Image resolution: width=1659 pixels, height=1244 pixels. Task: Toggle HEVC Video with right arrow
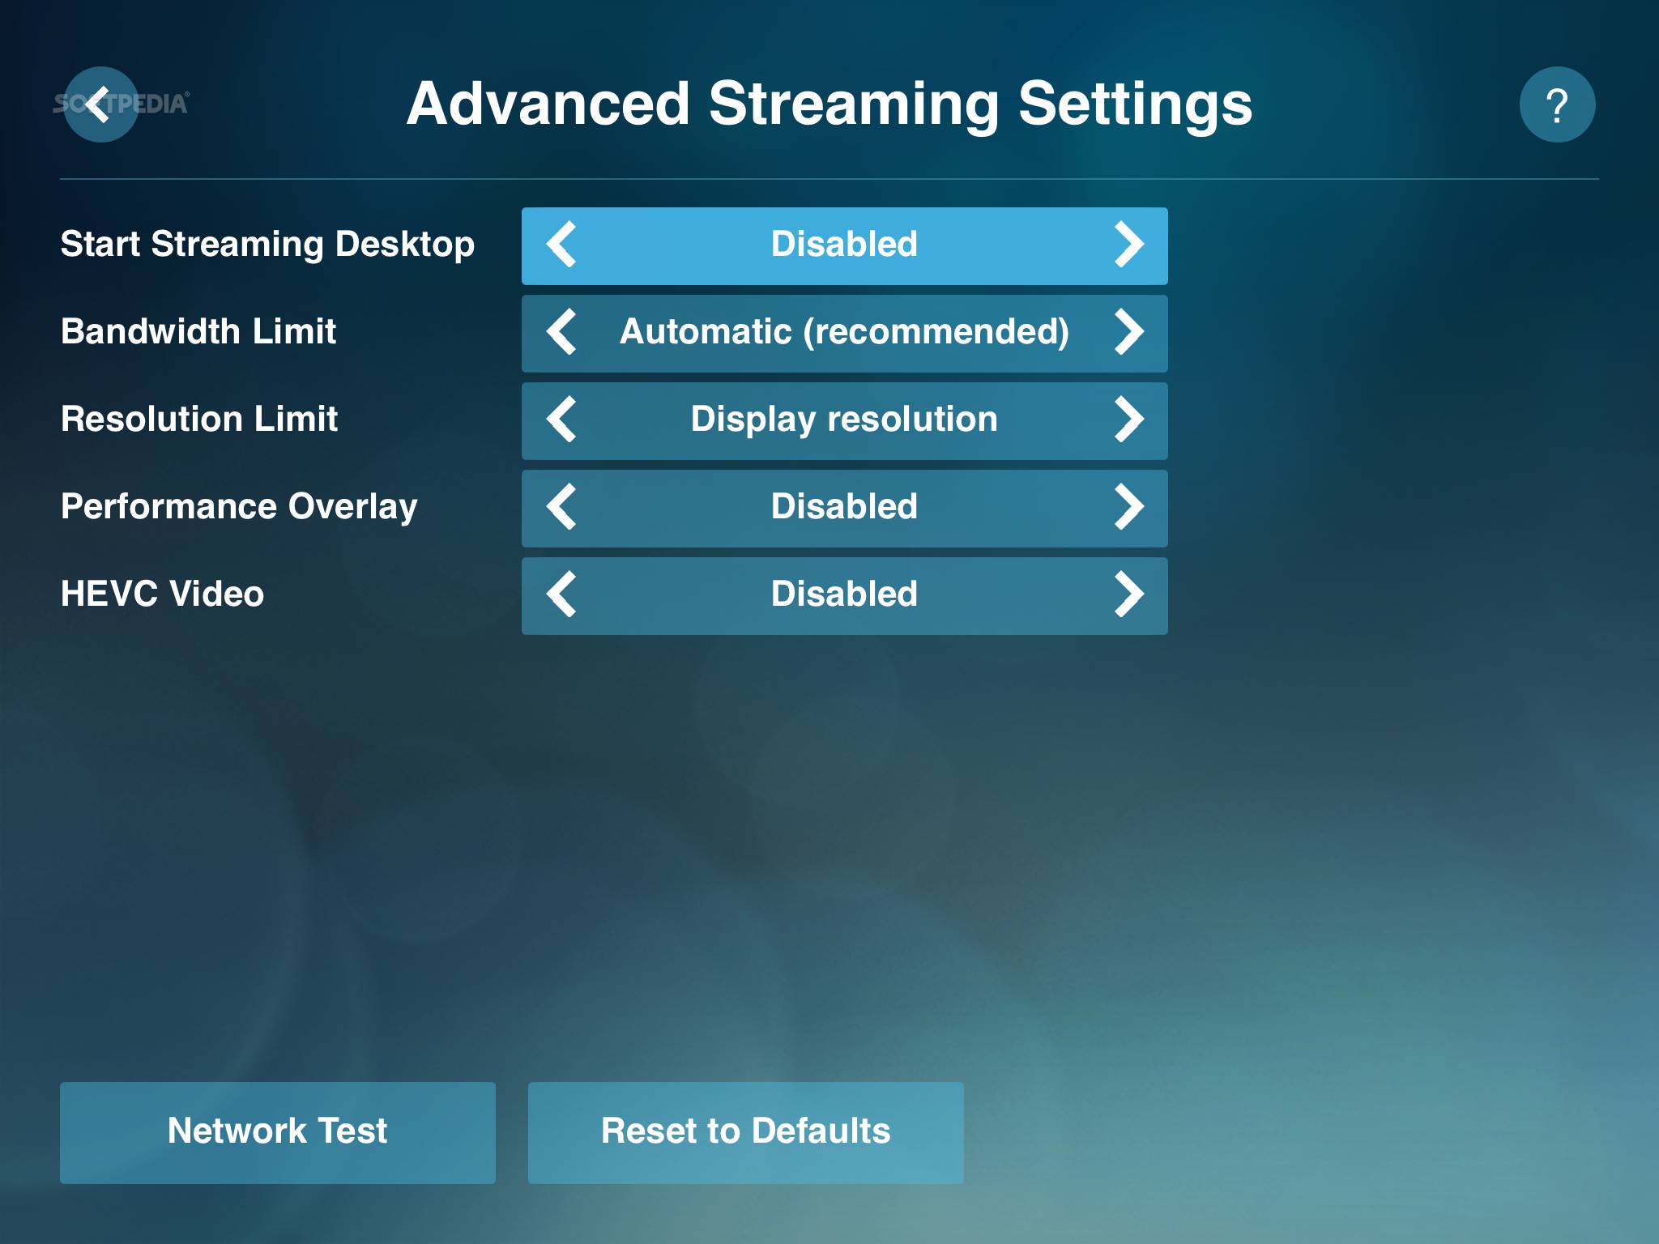[x=1128, y=594]
